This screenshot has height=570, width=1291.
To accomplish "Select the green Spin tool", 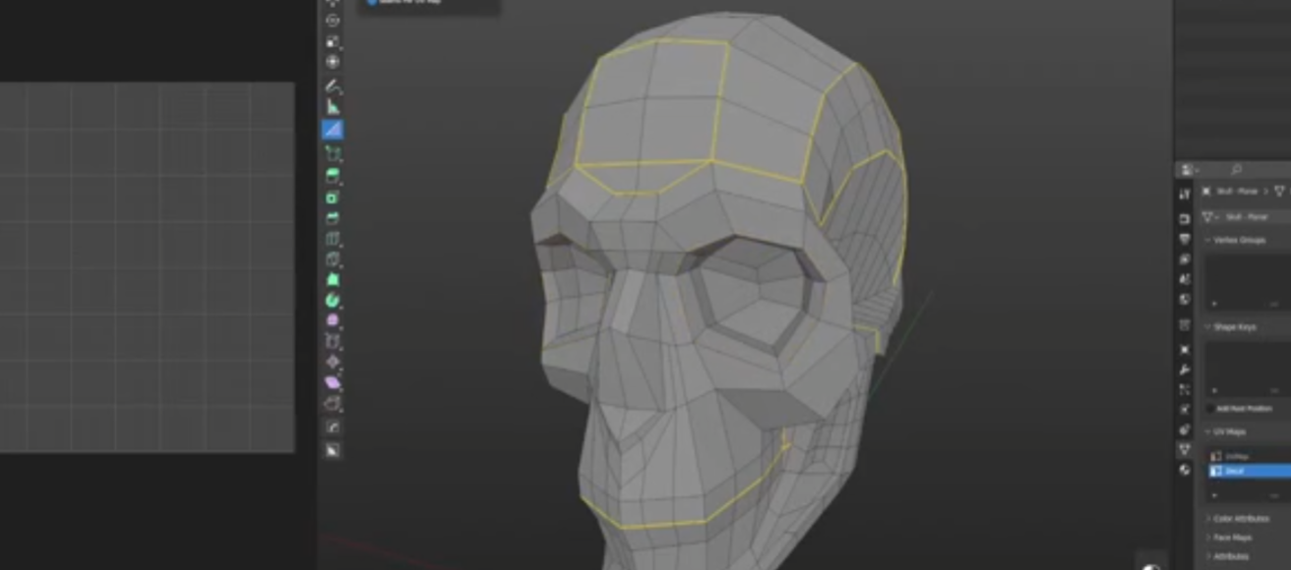I will point(333,300).
